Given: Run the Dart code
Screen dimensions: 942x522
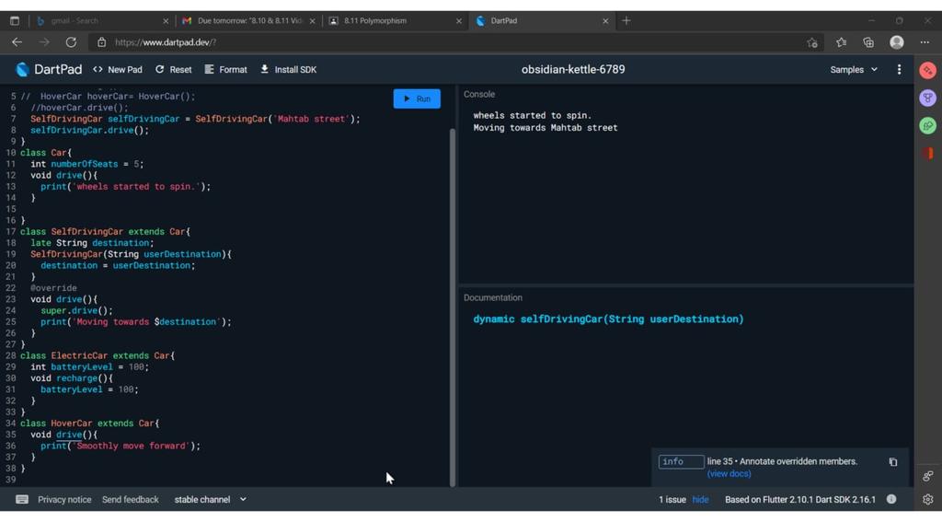Looking at the screenshot, I should (417, 99).
